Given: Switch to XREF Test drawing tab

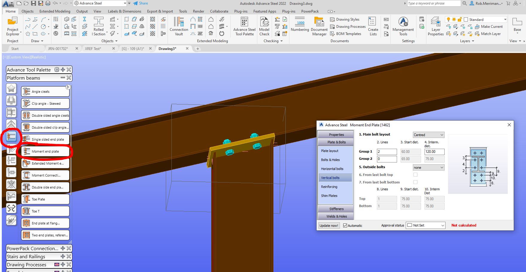Looking at the screenshot, I should point(93,48).
